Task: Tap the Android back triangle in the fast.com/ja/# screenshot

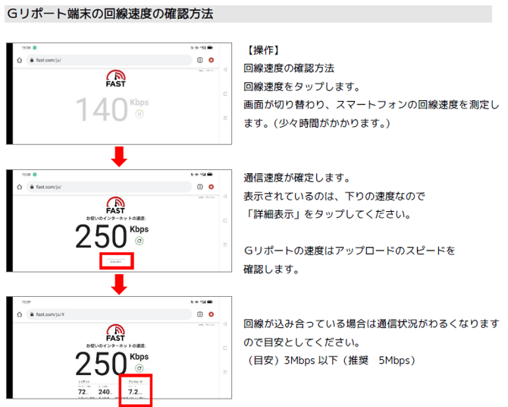Action: tap(225, 324)
